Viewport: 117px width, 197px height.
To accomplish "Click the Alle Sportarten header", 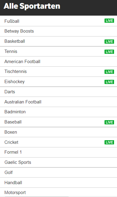I will 32,6.
